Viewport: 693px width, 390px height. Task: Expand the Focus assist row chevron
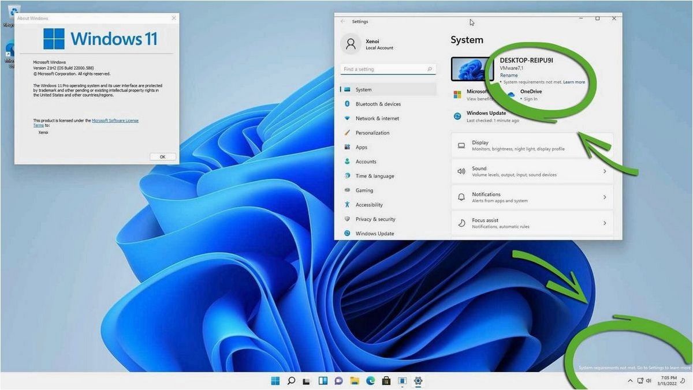(x=605, y=223)
